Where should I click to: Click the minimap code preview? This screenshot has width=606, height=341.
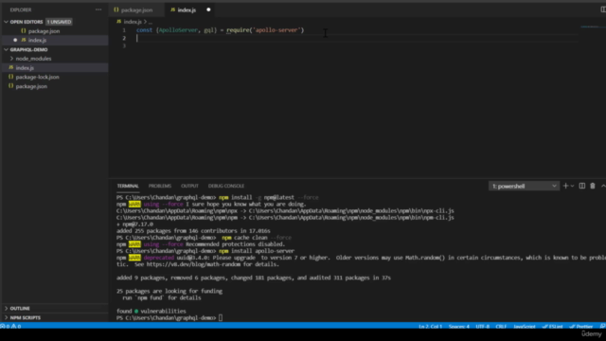pyautogui.click(x=589, y=27)
